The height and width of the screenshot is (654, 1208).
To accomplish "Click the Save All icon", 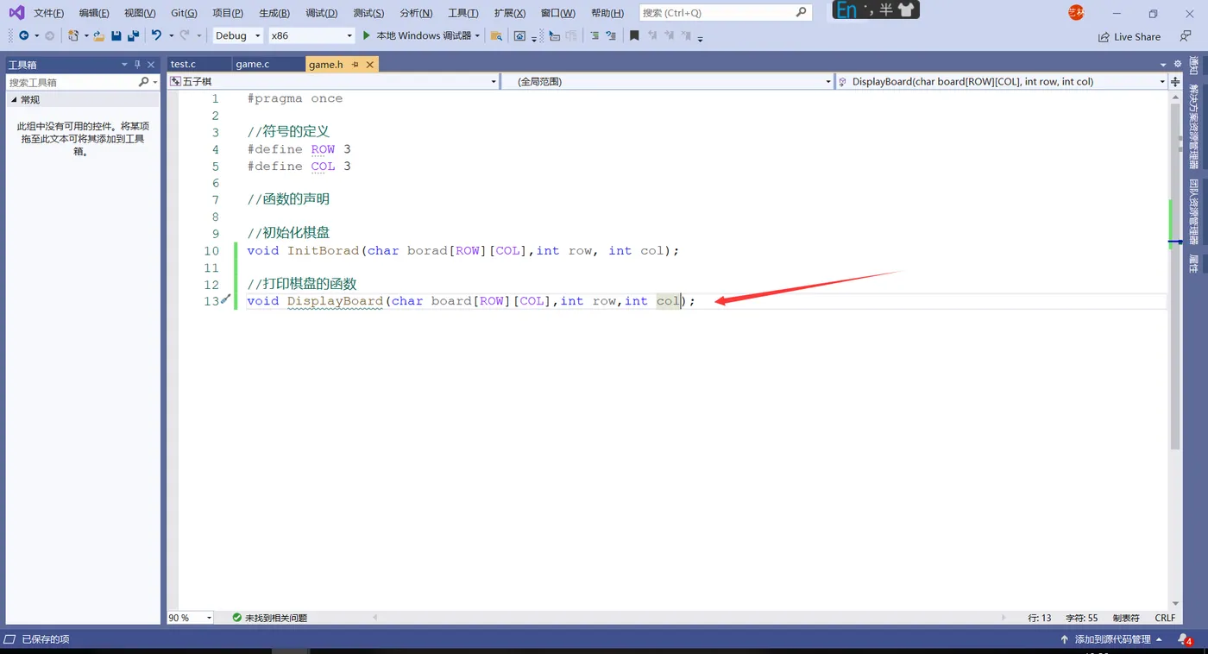I will pyautogui.click(x=133, y=35).
